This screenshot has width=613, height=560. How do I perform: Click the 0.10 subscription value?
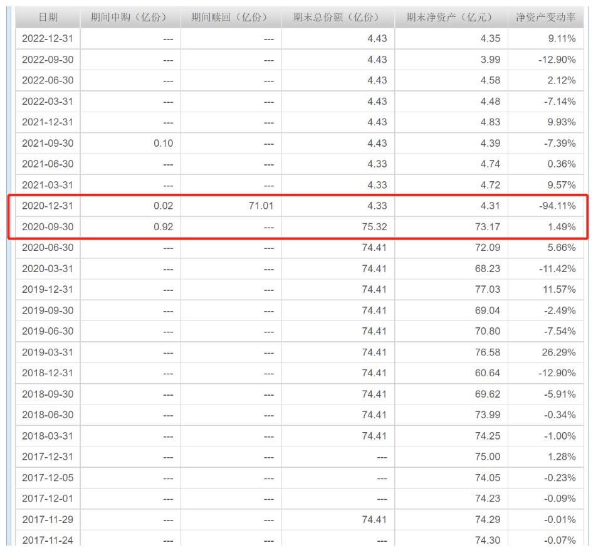[163, 143]
